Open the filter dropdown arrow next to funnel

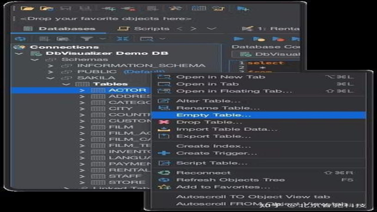pyautogui.click(x=103, y=39)
